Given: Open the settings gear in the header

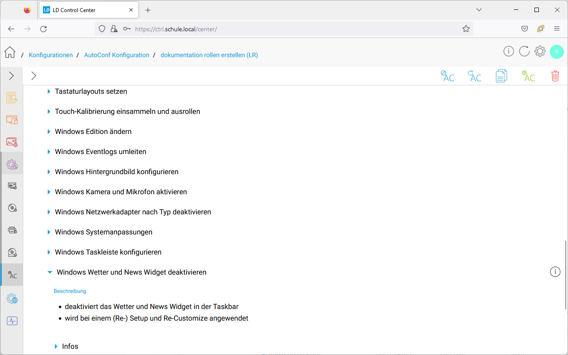Looking at the screenshot, I should tap(540, 51).
